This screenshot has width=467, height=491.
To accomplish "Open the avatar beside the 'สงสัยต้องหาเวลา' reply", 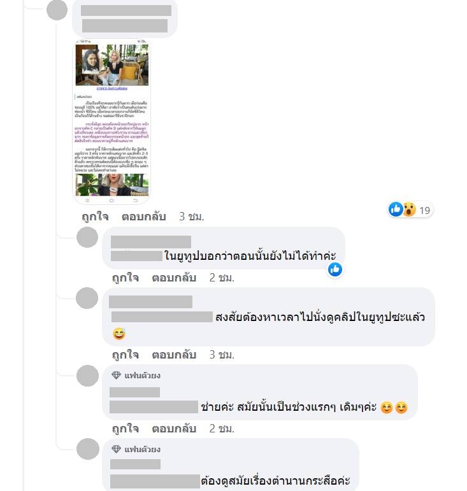I will pos(87,298).
